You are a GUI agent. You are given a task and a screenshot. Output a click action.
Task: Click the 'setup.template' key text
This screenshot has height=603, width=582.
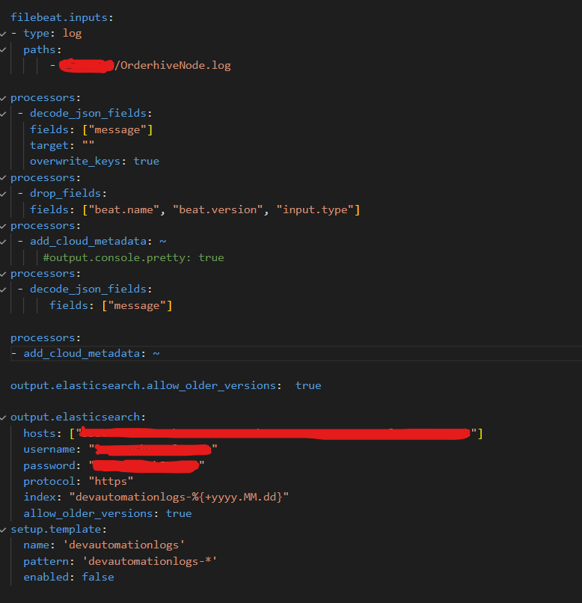coord(56,529)
